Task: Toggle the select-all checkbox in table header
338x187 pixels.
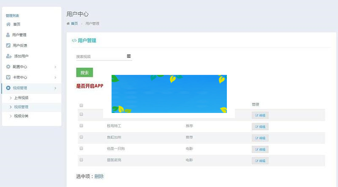Action: tap(82, 105)
